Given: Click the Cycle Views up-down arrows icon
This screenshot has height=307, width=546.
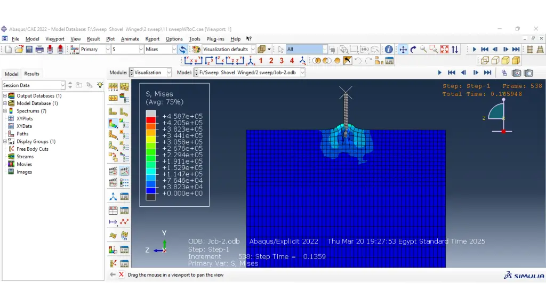Looking at the screenshot, I should pyautogui.click(x=455, y=50).
